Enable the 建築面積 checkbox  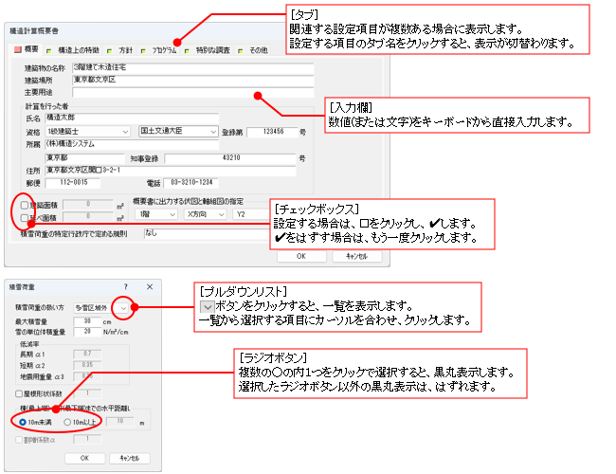tap(25, 205)
